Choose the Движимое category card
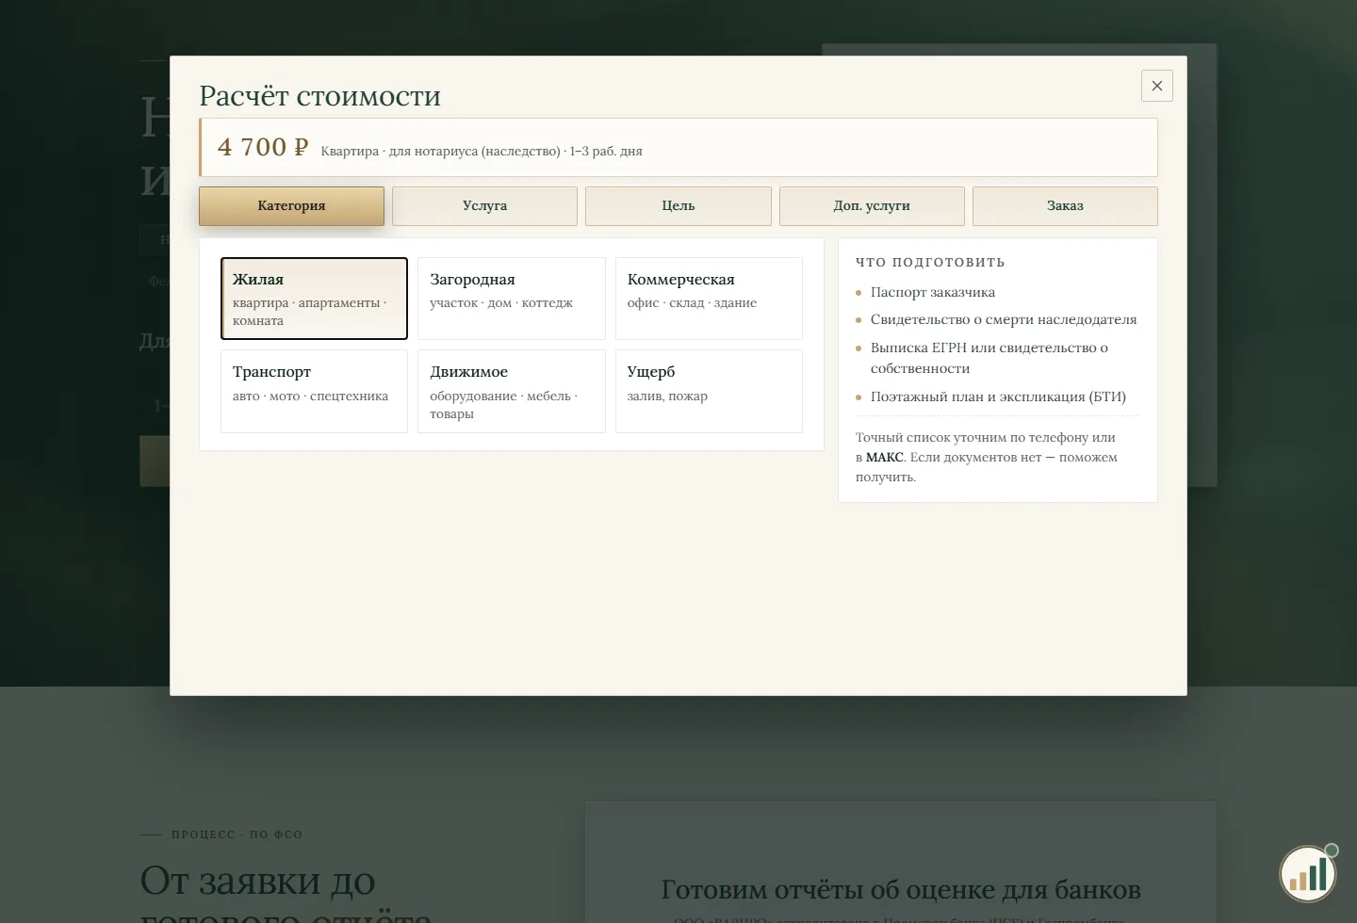The height and width of the screenshot is (923, 1357). (x=512, y=391)
